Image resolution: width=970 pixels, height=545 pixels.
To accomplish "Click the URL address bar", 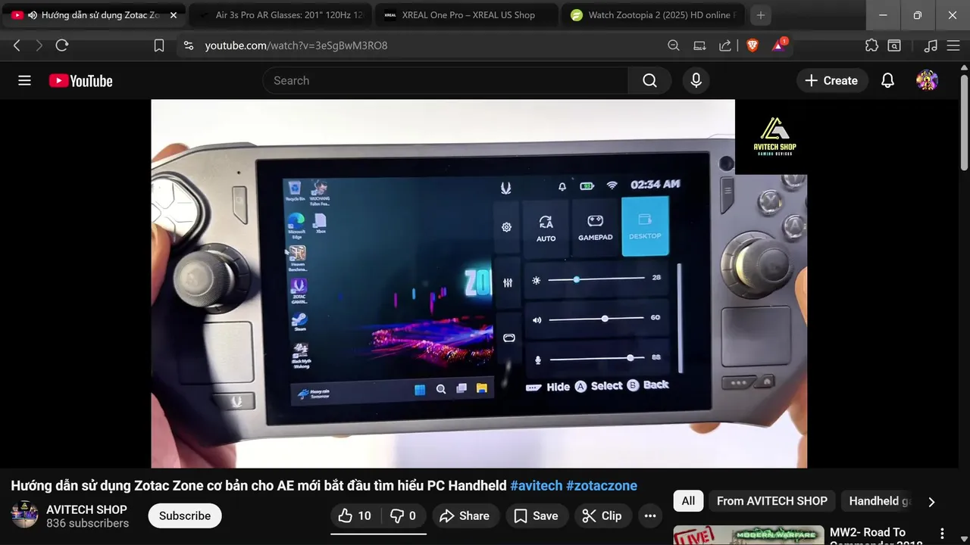I will (x=432, y=45).
